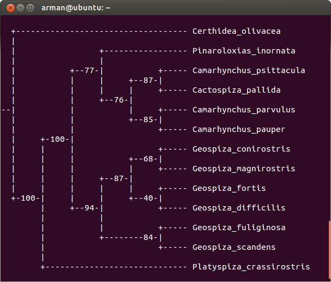This screenshot has height=282, width=331.
Task: Click the 100 value beside Geospiza_fortis branch
Action: click(28, 198)
